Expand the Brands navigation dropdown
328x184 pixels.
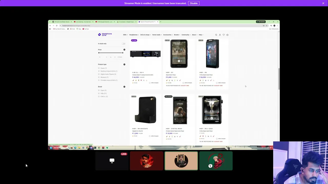point(177,35)
